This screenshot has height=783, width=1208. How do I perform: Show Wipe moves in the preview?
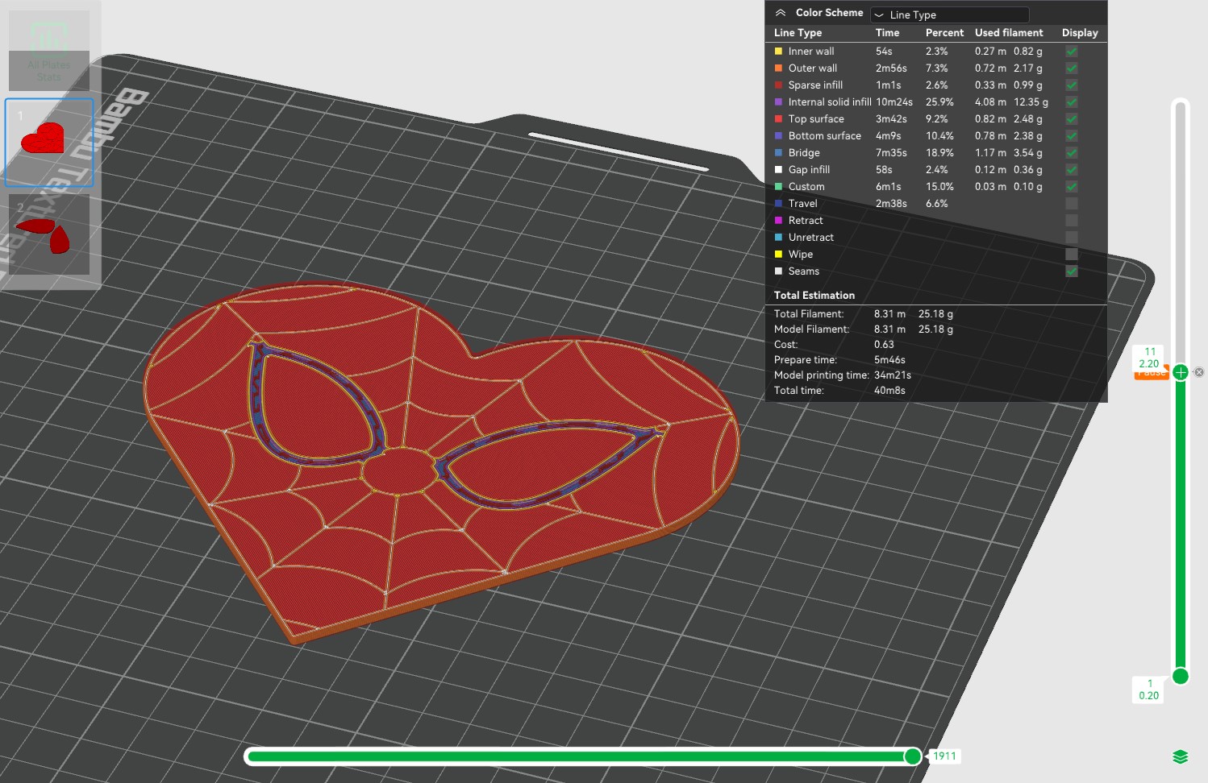tap(1072, 254)
